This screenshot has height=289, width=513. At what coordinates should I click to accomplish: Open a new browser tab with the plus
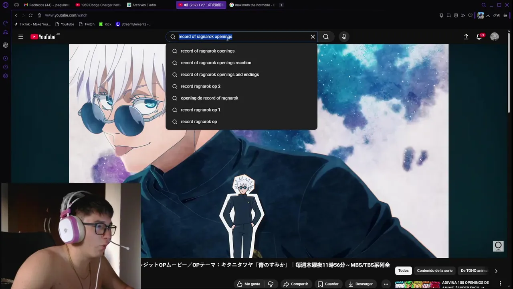[281, 5]
